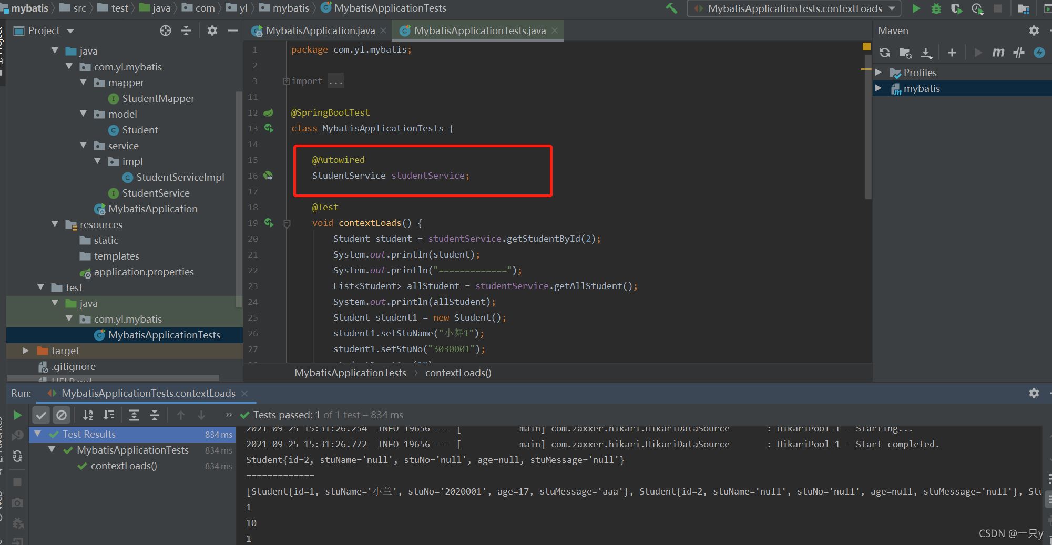Expand the target folder in project tree

click(25, 351)
